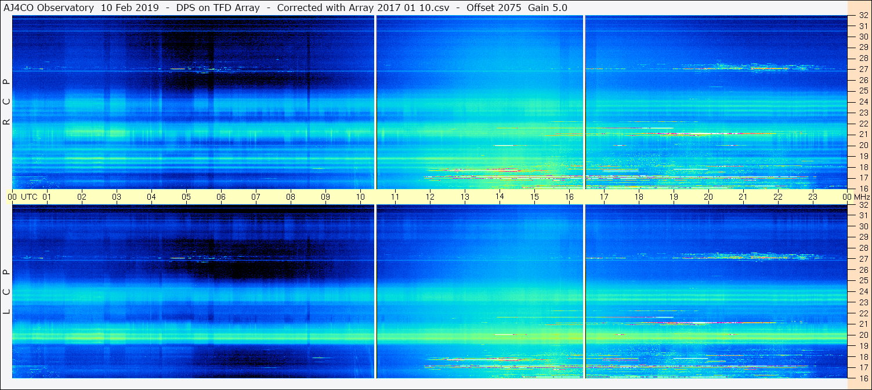
Task: Click the "MHz" unit label on the time axis
Action: point(862,197)
